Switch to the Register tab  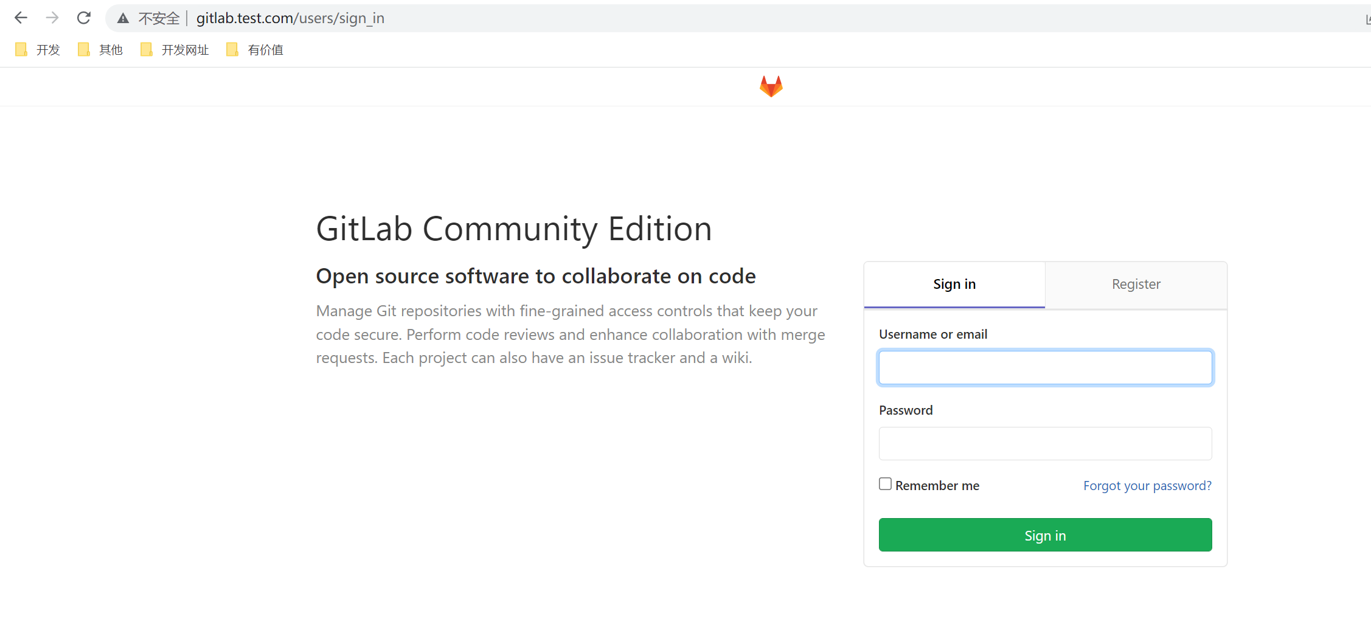[1136, 285]
